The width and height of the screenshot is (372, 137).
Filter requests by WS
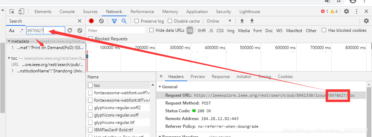point(279,30)
